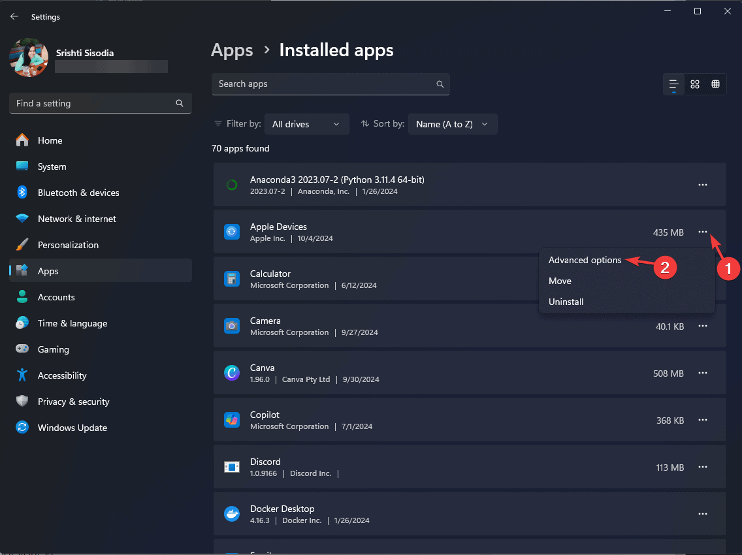Choose Move in the context menu
The height and width of the screenshot is (555, 742).
tap(560, 281)
